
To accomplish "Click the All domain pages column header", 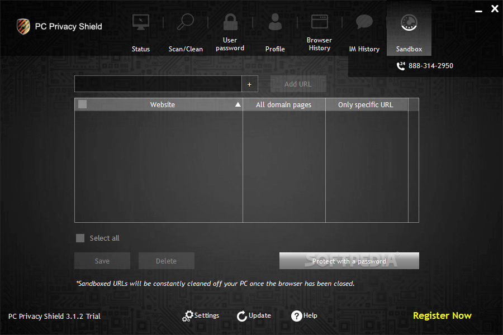I will coord(284,104).
